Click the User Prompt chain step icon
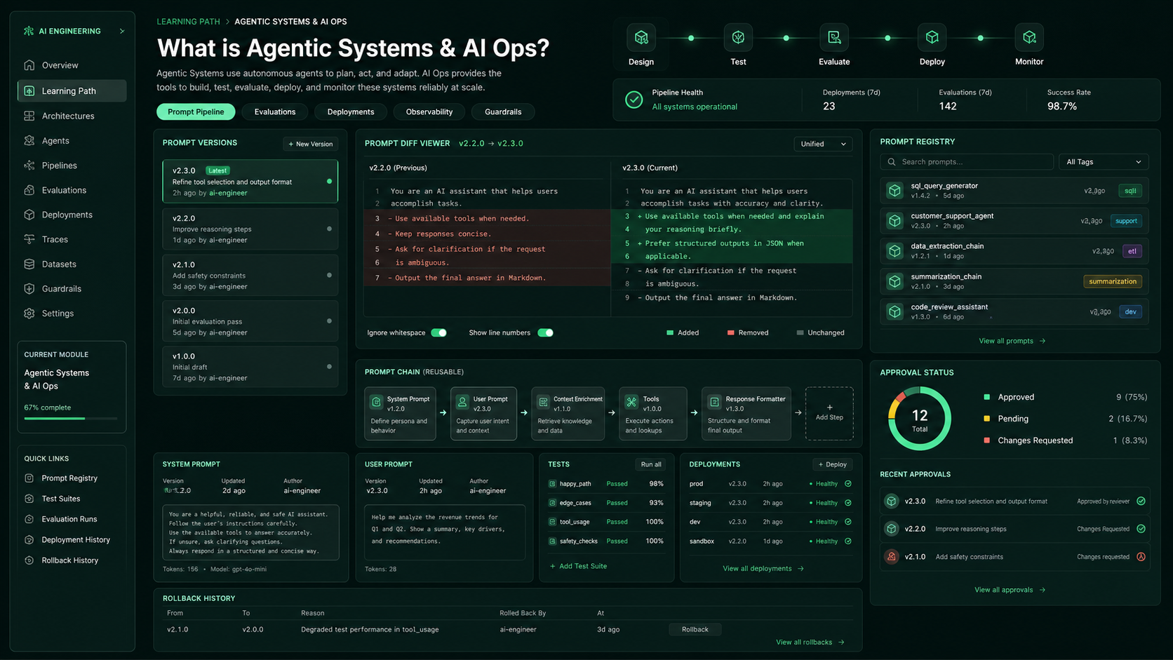 click(x=462, y=402)
